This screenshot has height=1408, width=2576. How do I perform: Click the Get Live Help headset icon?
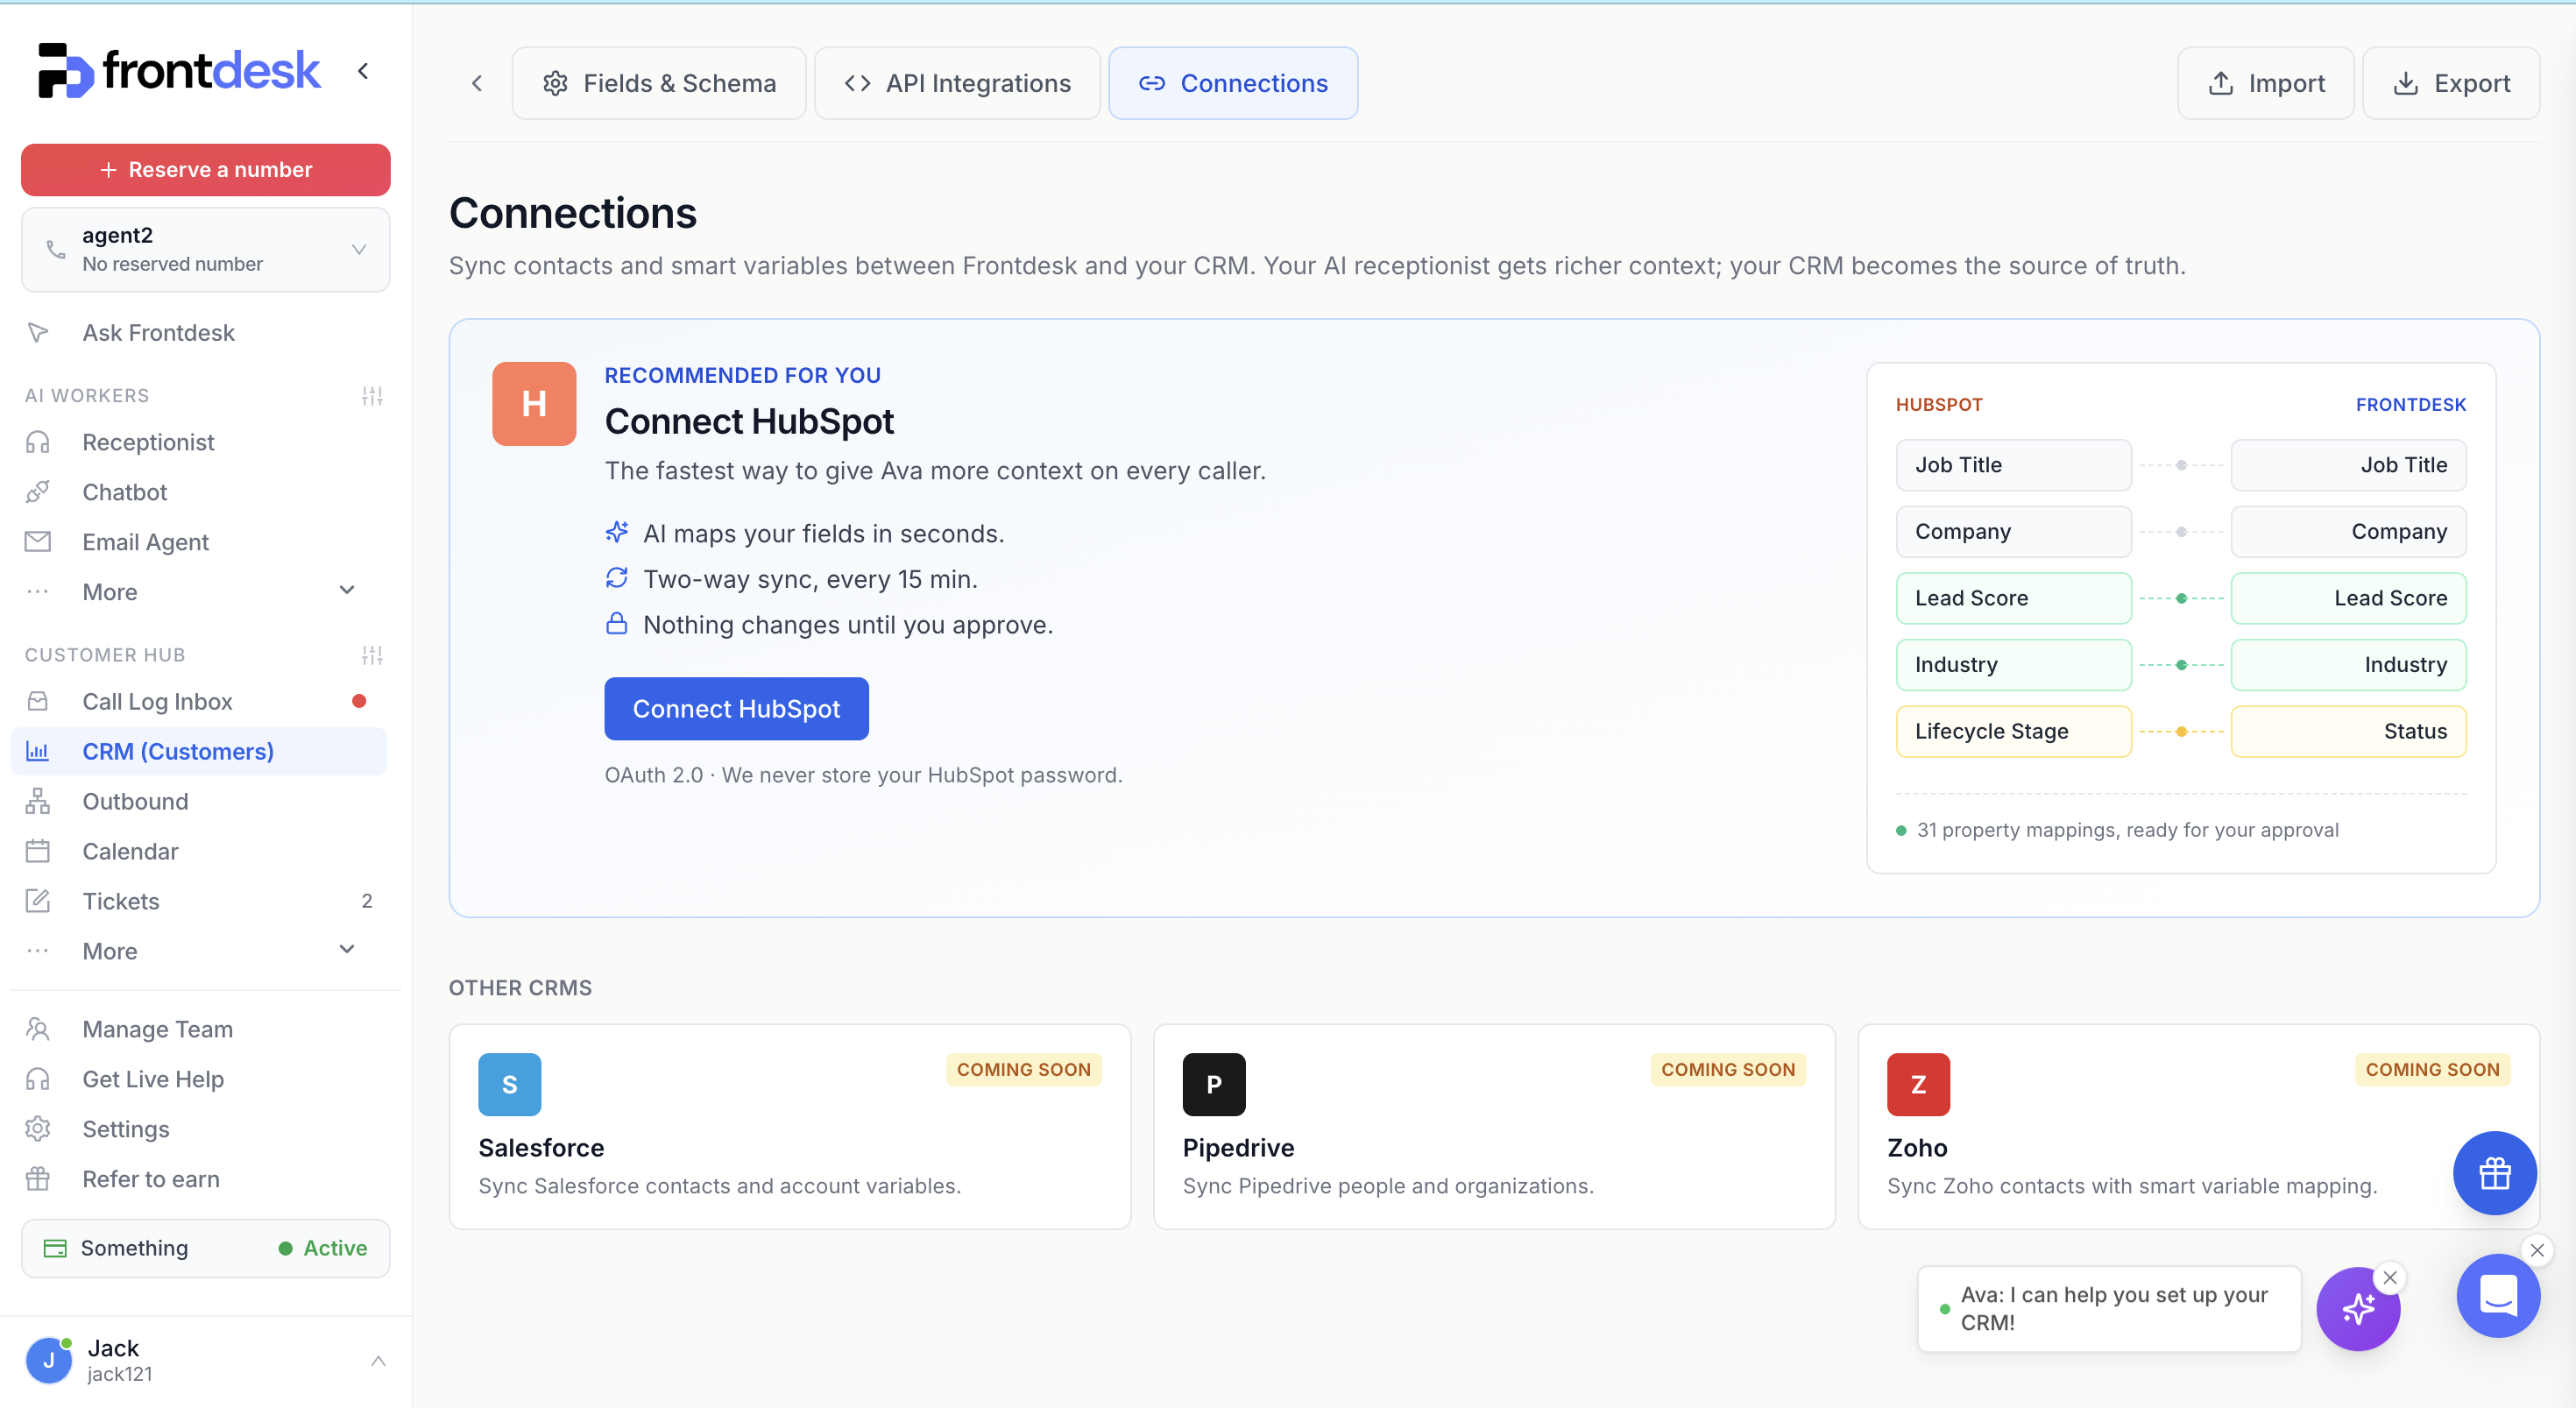coord(38,1079)
